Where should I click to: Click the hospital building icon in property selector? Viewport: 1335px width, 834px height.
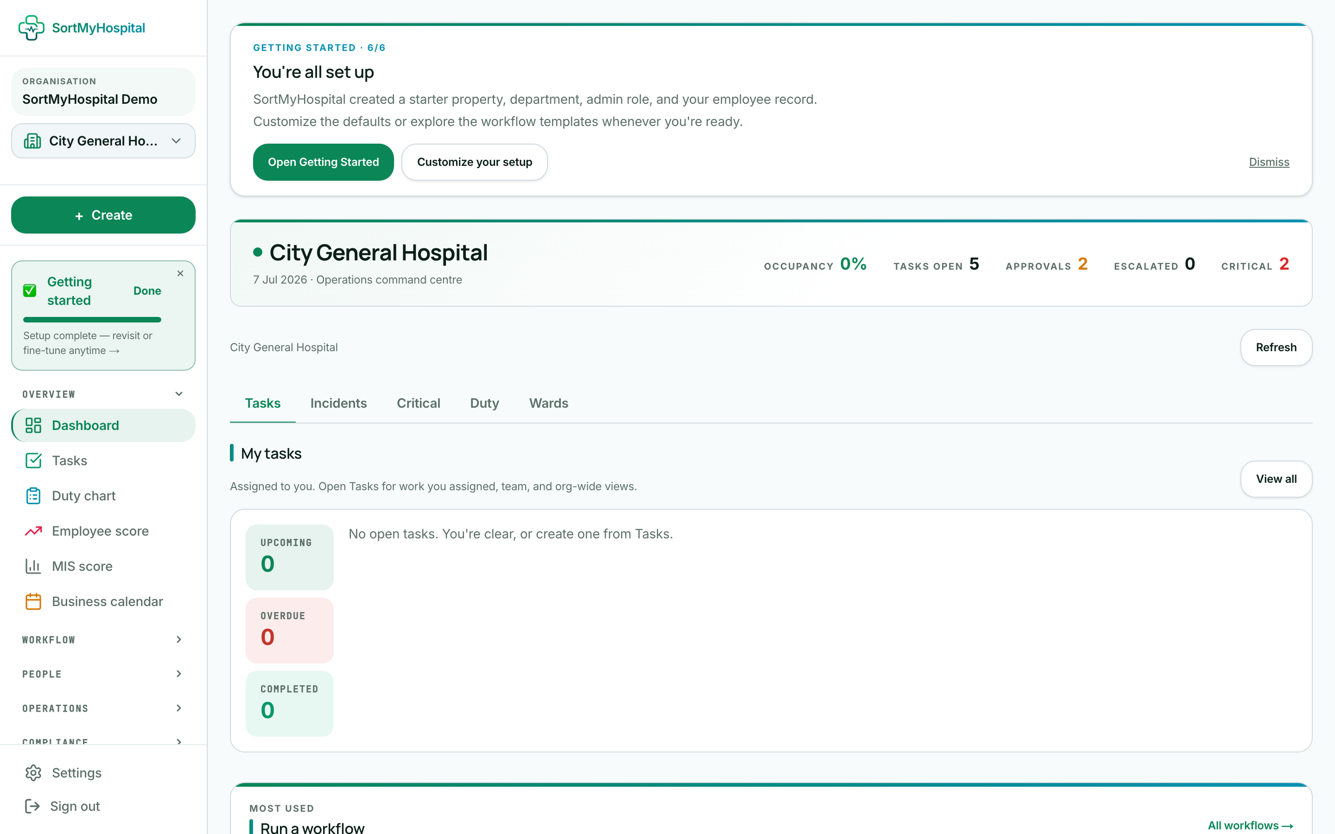[32, 141]
